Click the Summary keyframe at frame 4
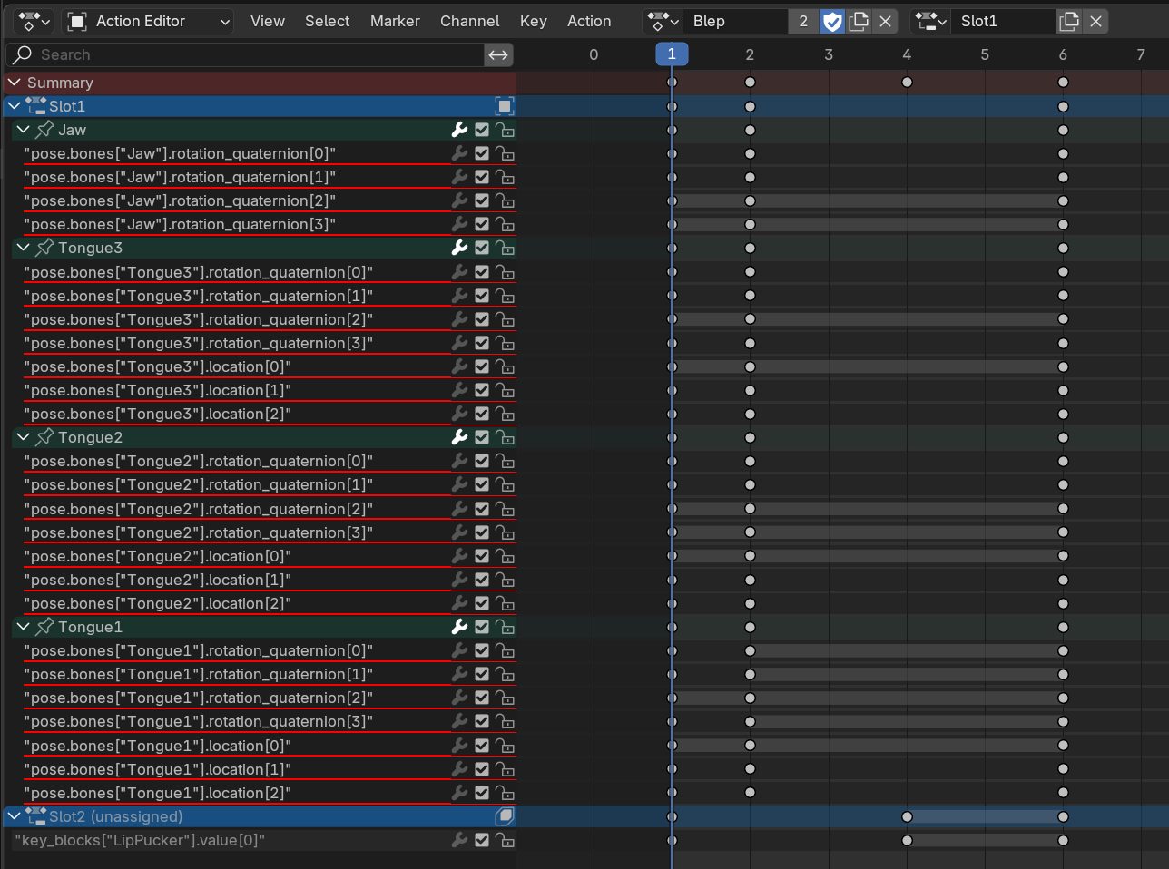This screenshot has height=869, width=1169. pos(907,83)
